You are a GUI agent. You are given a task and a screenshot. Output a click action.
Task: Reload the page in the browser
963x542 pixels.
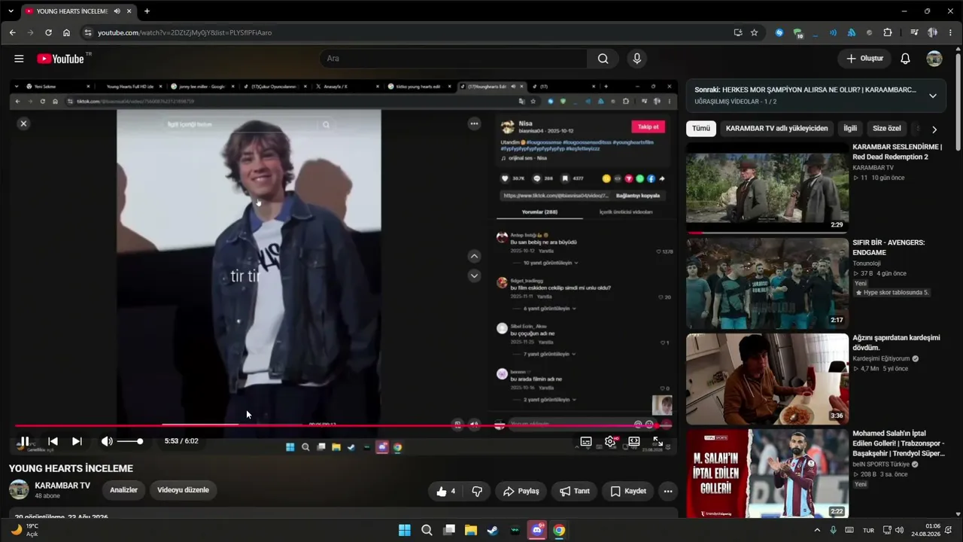tap(48, 32)
